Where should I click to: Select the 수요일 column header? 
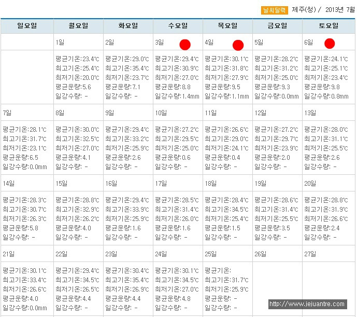tap(178, 26)
